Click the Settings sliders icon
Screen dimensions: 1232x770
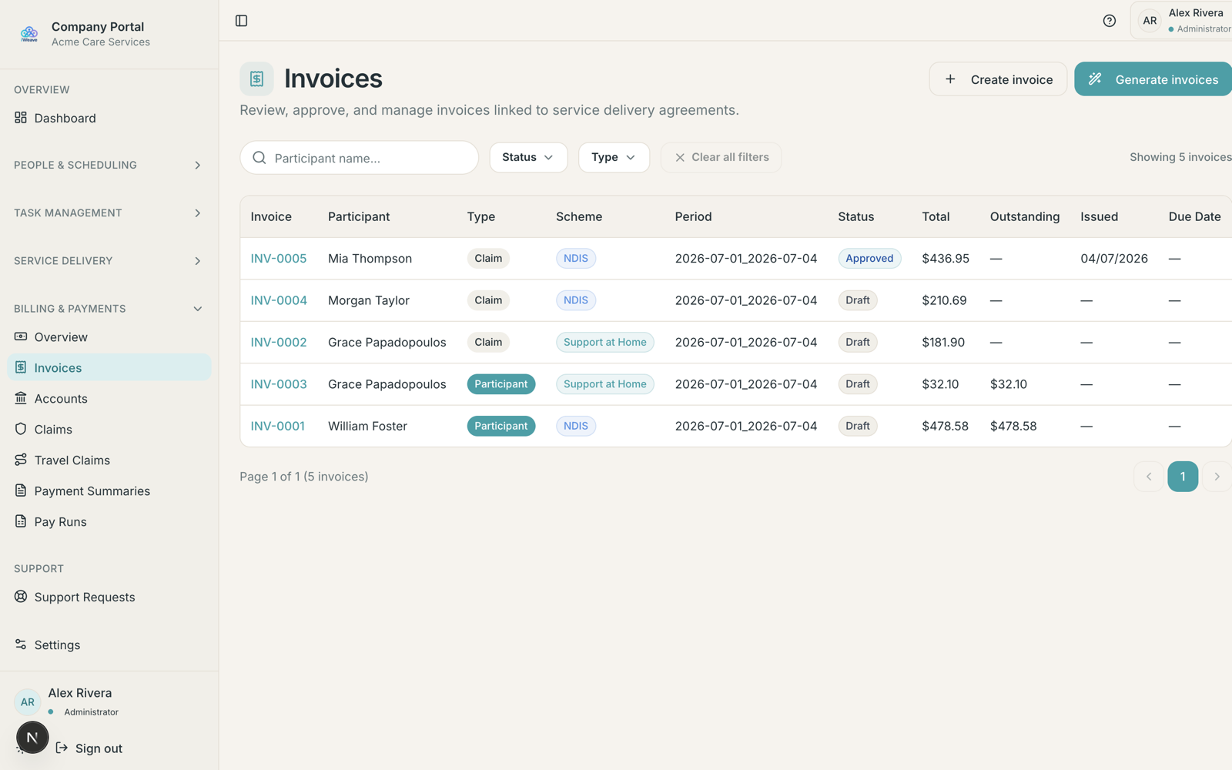click(x=21, y=644)
